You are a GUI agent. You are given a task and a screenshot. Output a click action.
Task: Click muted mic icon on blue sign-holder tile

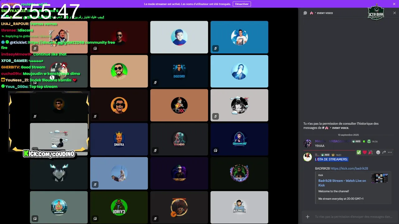point(215,48)
